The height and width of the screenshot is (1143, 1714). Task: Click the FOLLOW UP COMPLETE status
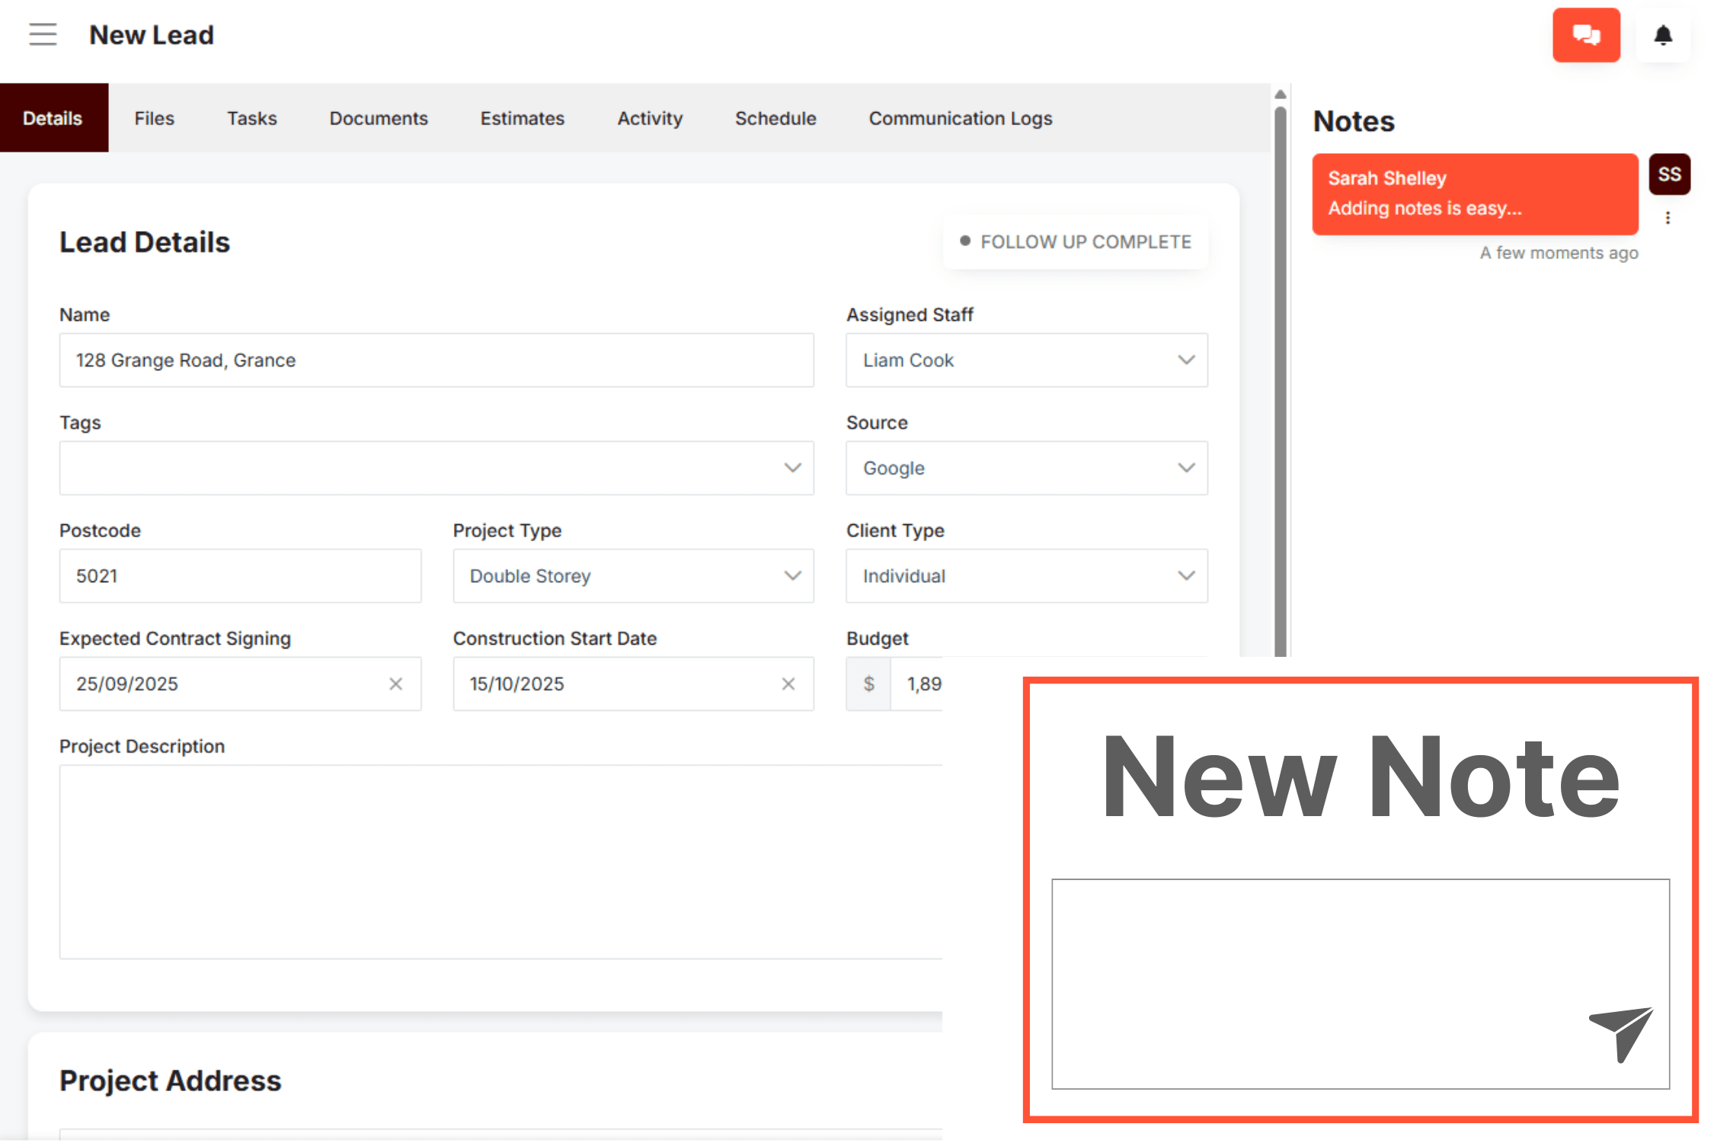point(1075,242)
